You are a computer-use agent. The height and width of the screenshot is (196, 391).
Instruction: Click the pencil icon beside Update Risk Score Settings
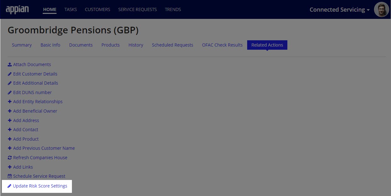tap(9, 186)
